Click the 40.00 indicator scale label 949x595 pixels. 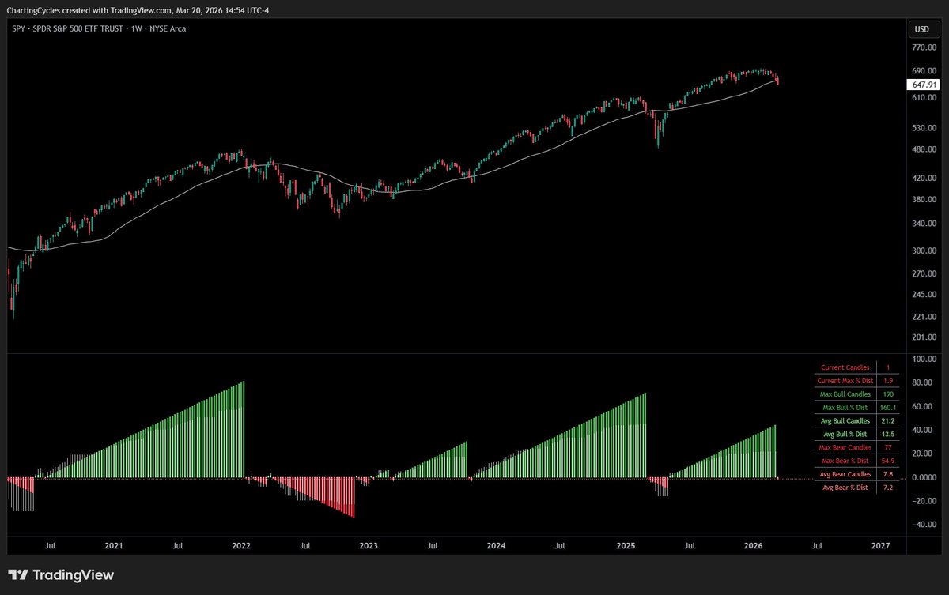924,431
